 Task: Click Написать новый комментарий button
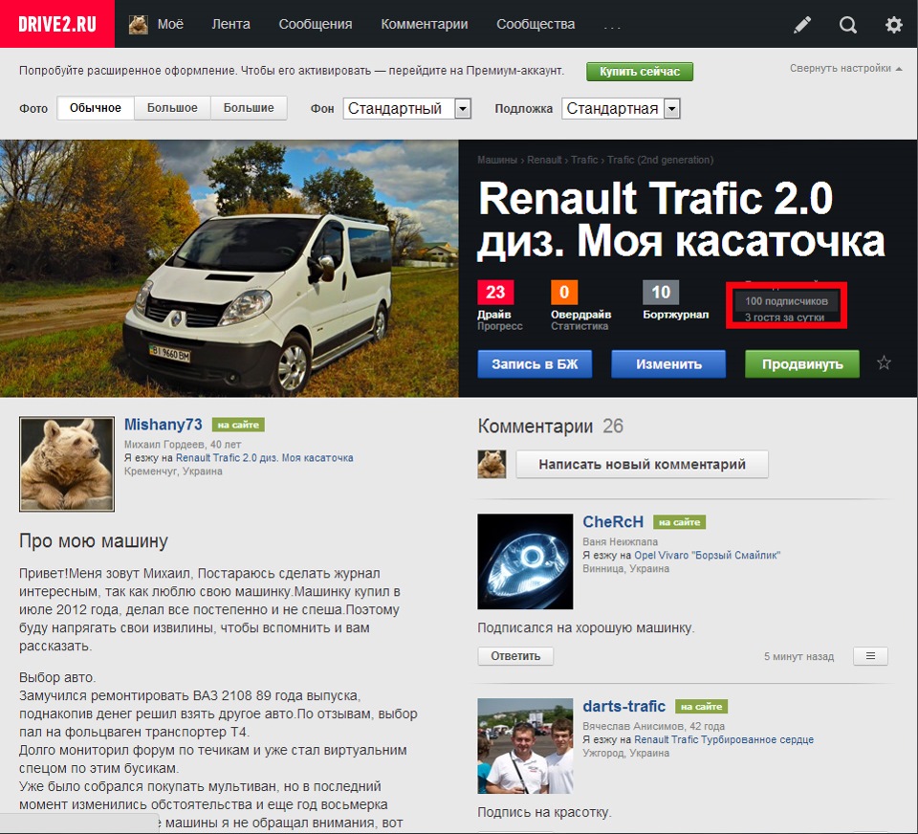pyautogui.click(x=642, y=465)
